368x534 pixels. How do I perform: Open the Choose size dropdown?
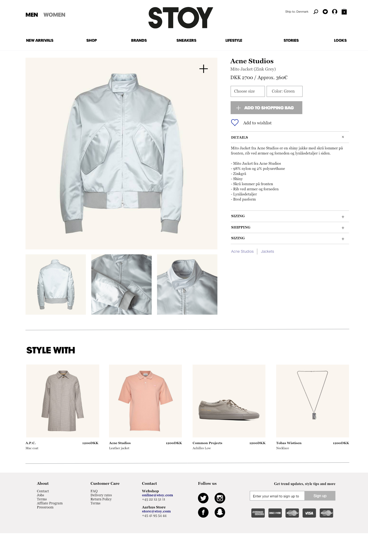pos(248,91)
